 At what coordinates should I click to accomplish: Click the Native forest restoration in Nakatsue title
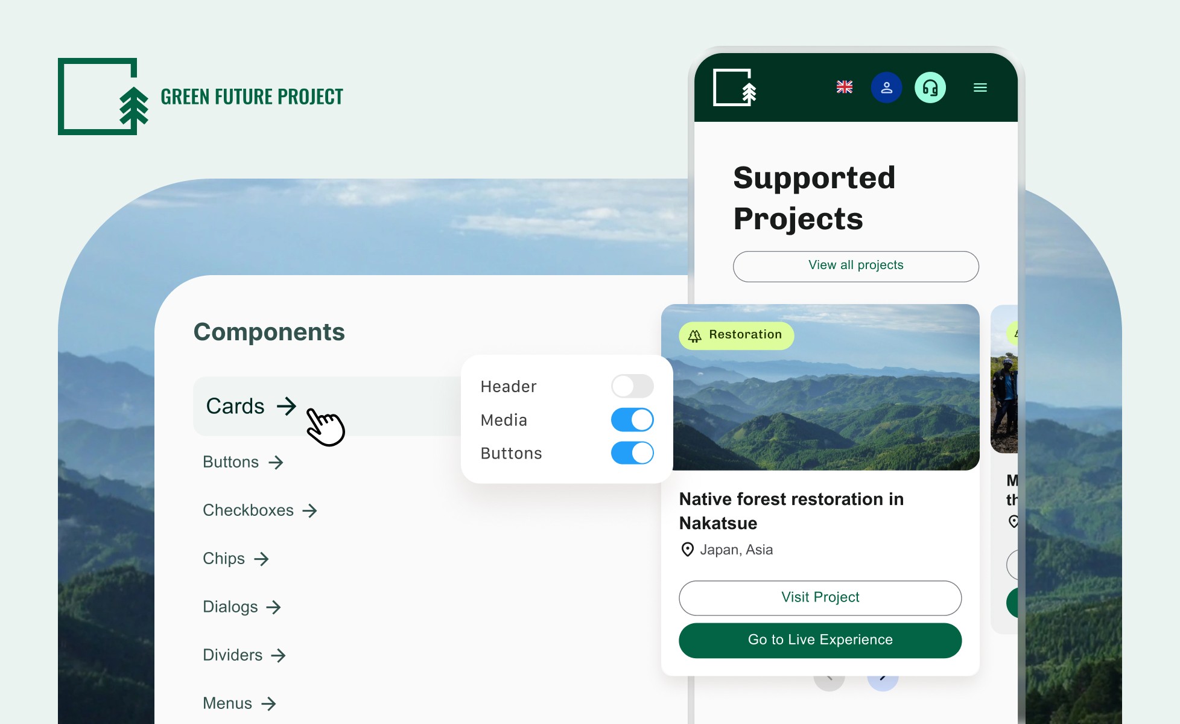pos(791,511)
